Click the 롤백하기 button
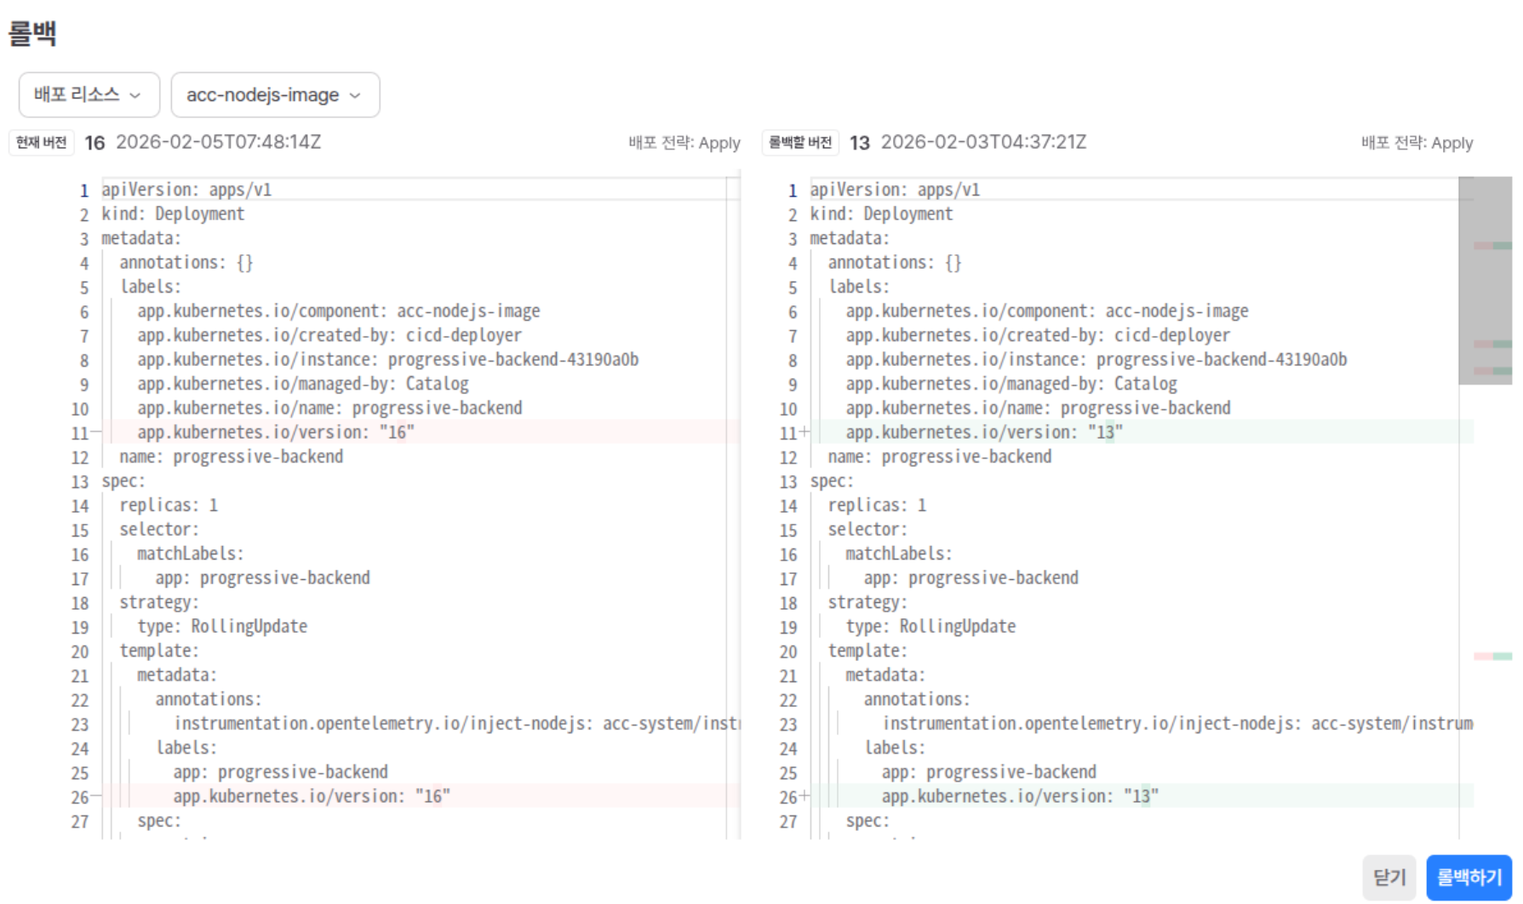Viewport: 1523px width, 904px height. point(1469,877)
